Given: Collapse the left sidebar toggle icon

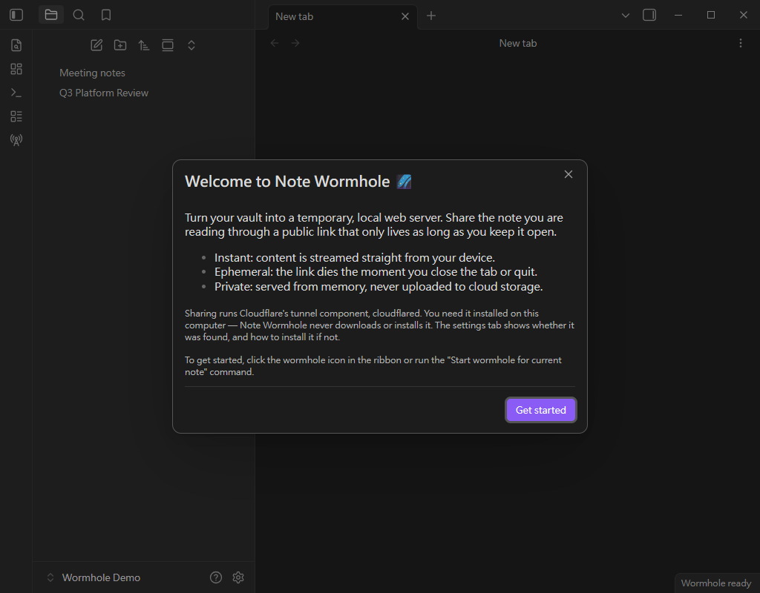Looking at the screenshot, I should [16, 15].
